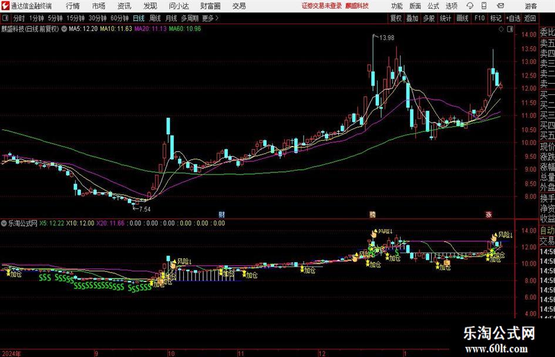Viewport: 555px width, 357px height.
Task: Click the MA60: 10.96 indicator value
Action: pyautogui.click(x=185, y=29)
